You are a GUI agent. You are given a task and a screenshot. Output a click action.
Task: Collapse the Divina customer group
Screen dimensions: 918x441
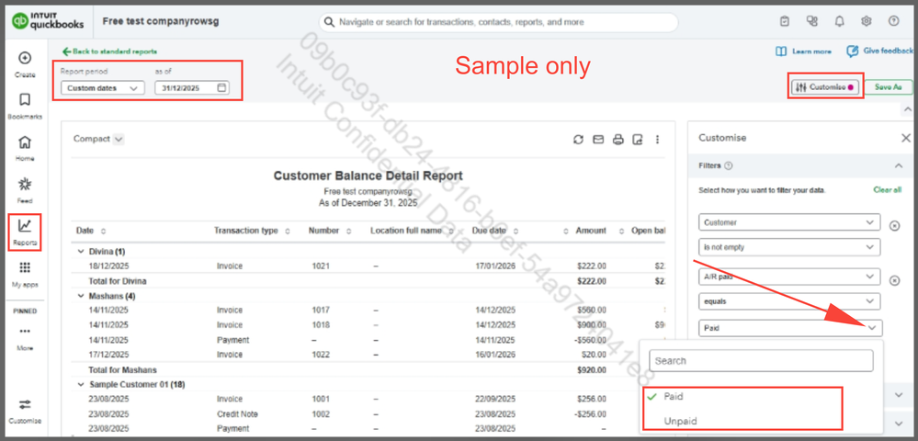(80, 251)
